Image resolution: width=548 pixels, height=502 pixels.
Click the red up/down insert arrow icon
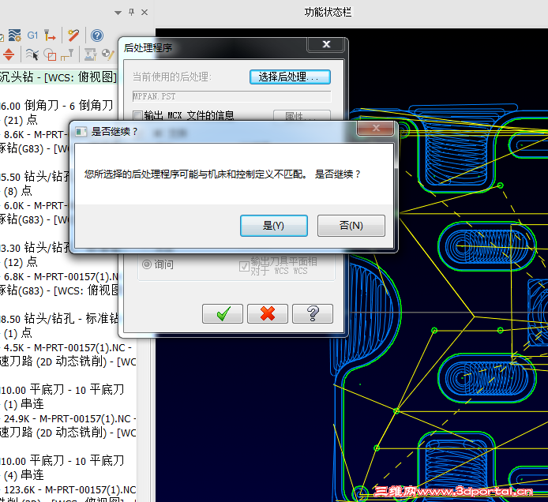click(x=9, y=54)
